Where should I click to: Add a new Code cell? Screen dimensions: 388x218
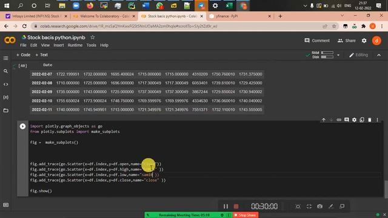tap(23, 55)
